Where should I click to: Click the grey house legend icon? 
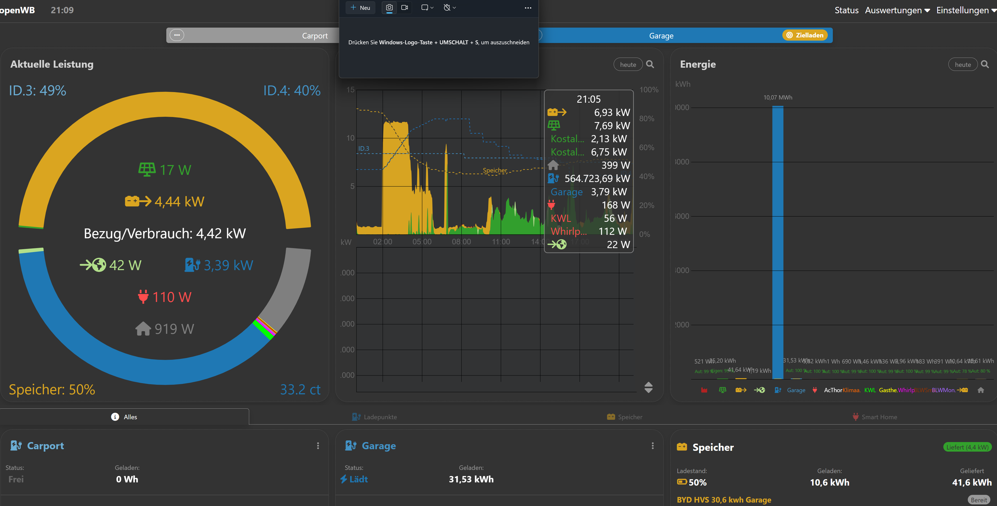[x=980, y=390]
